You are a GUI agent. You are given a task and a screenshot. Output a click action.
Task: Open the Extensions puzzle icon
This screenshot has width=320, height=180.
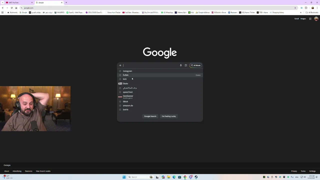point(306,8)
